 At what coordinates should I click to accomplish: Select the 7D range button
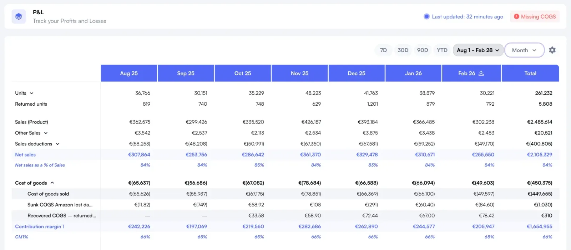click(x=383, y=50)
